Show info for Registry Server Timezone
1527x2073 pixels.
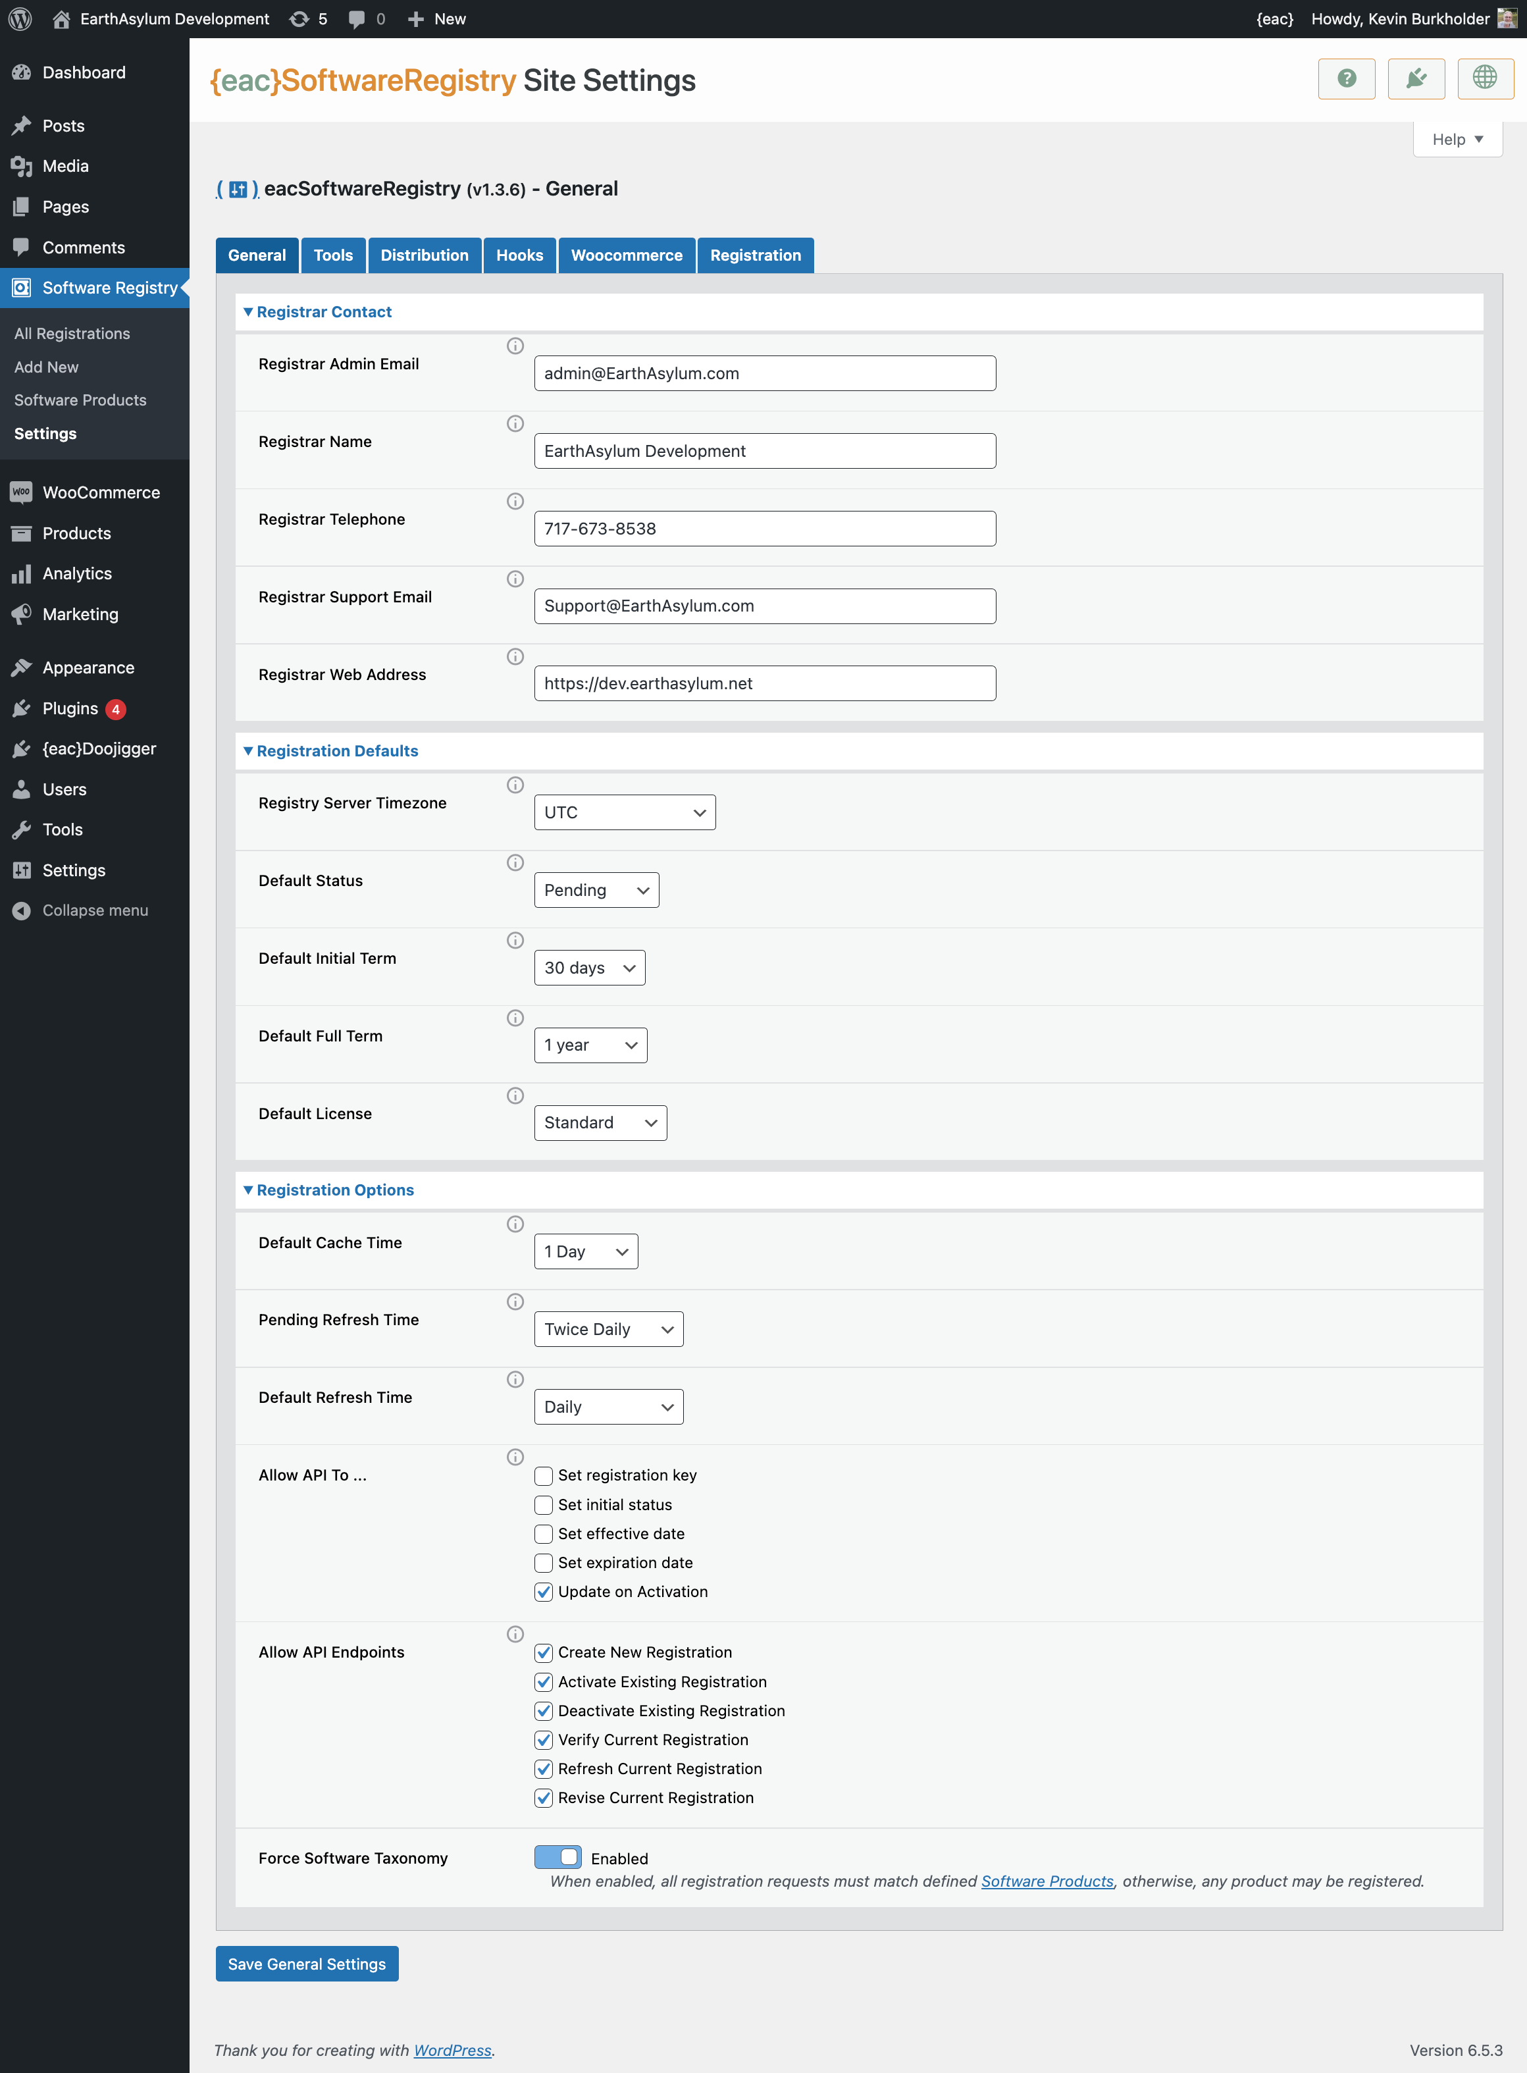tap(515, 785)
